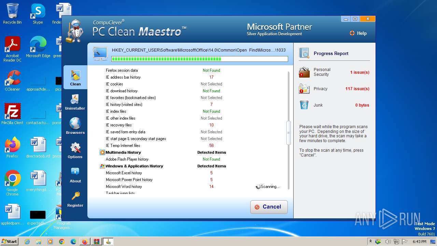Image resolution: width=437 pixels, height=246 pixels.
Task: Open the Uninstaller section
Action: 75,102
